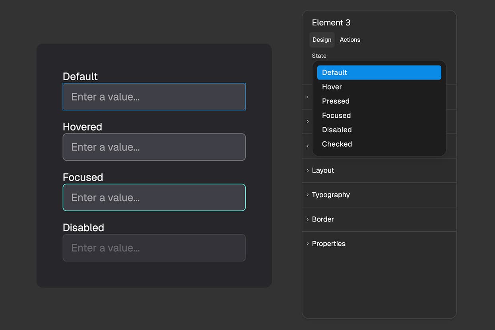Click the section chevron beside Checked option

307,146
